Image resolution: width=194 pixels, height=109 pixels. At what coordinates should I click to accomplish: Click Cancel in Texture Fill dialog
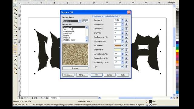[110, 75]
